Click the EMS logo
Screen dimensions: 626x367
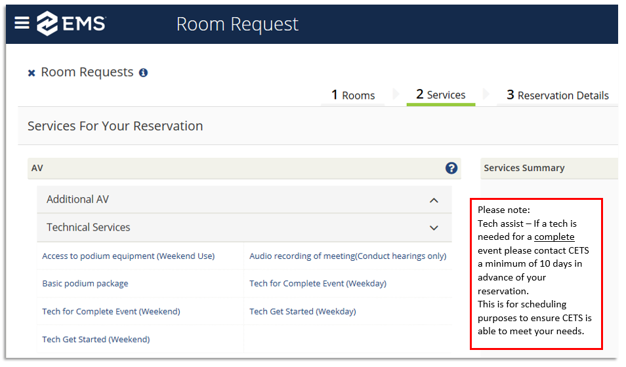pos(71,24)
